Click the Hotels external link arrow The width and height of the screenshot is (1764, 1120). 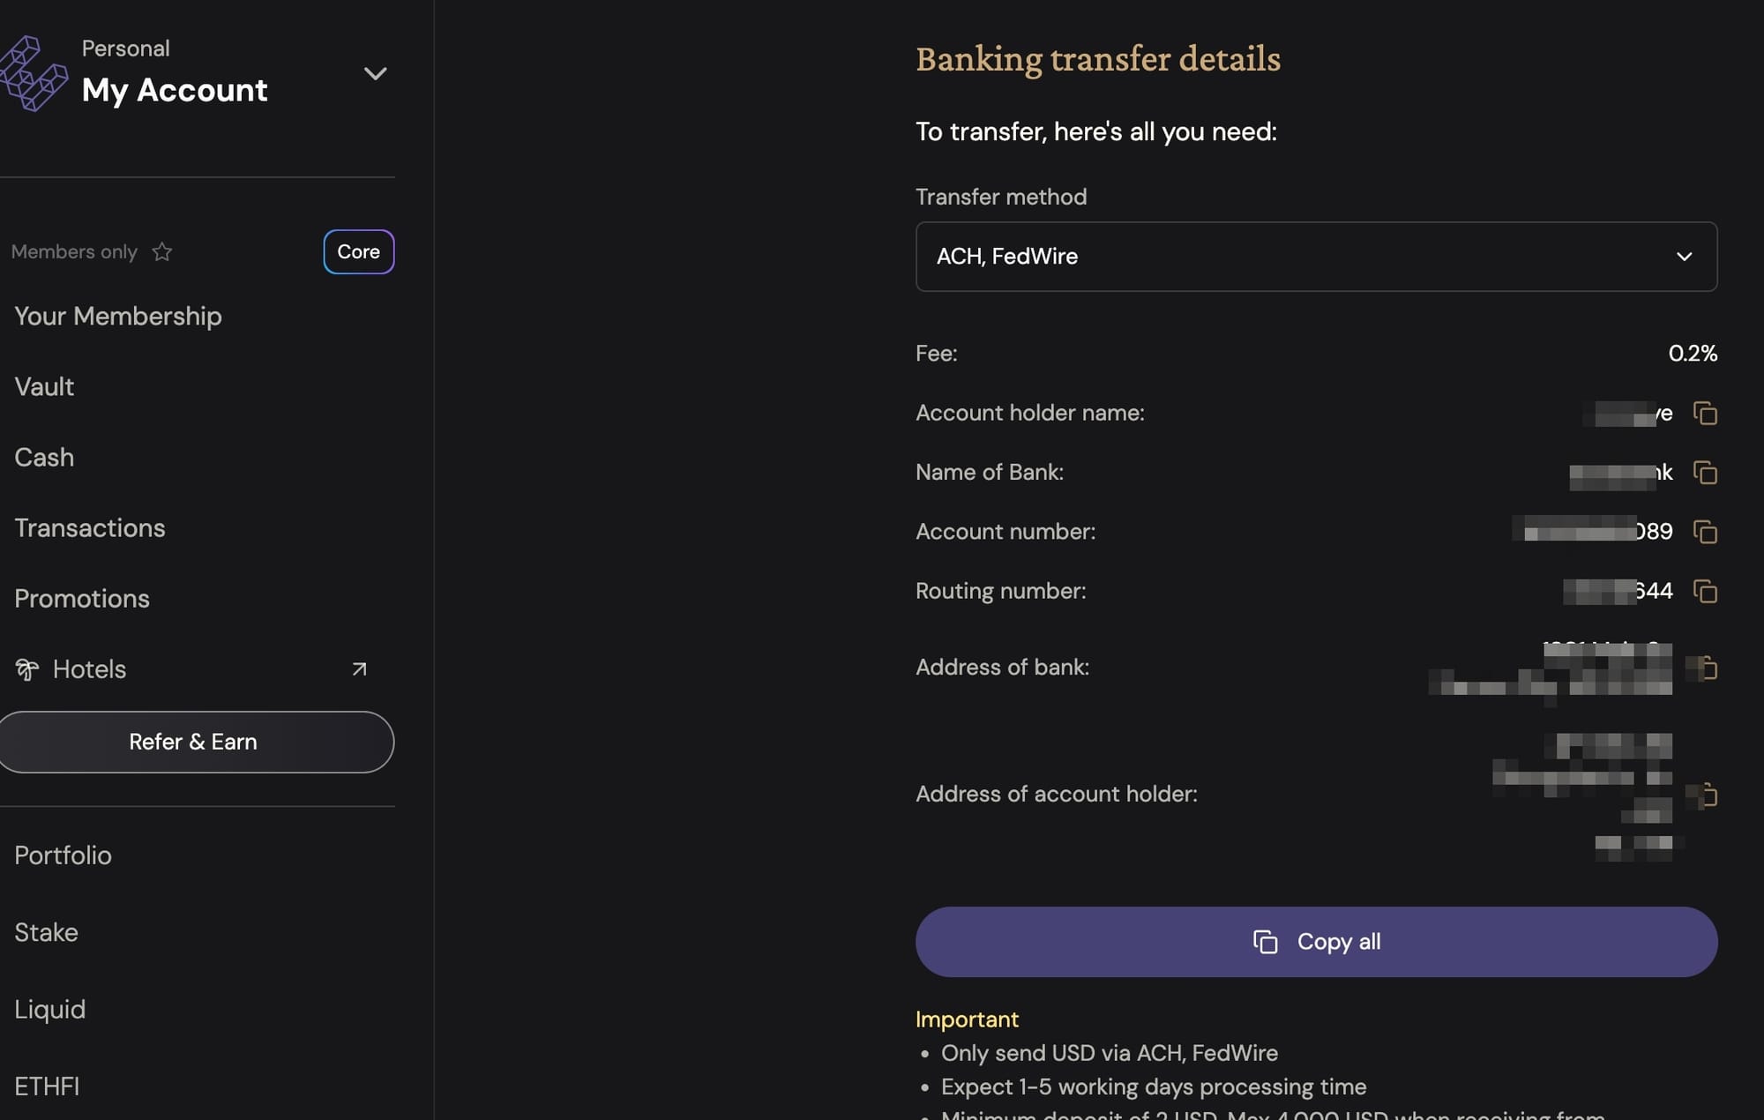(359, 669)
